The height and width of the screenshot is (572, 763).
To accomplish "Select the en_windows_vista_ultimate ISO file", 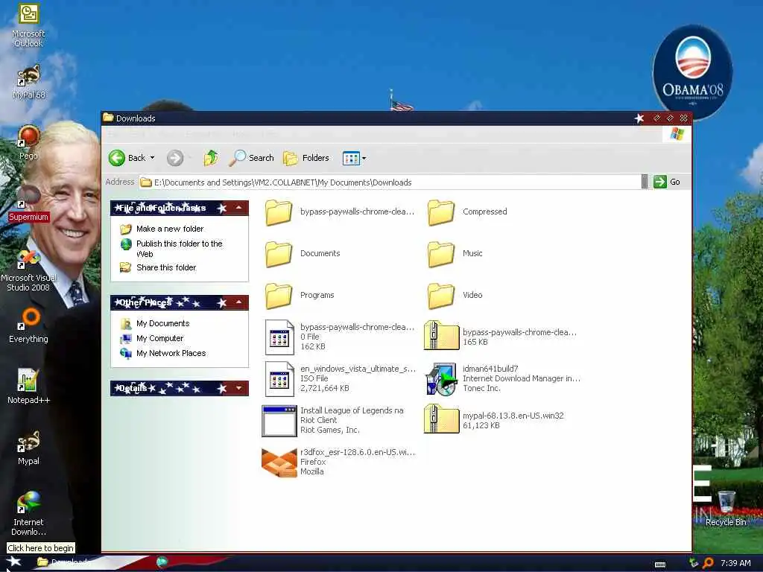I will point(340,378).
